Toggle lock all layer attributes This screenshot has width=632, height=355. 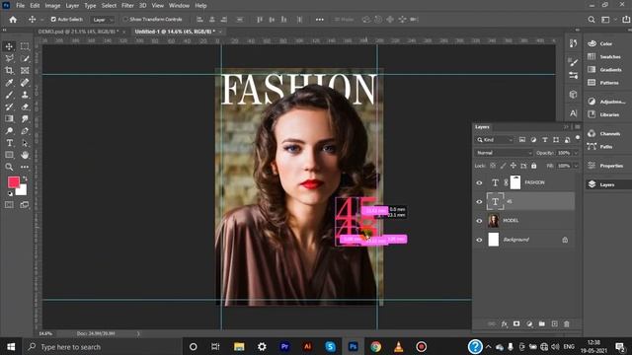point(533,166)
